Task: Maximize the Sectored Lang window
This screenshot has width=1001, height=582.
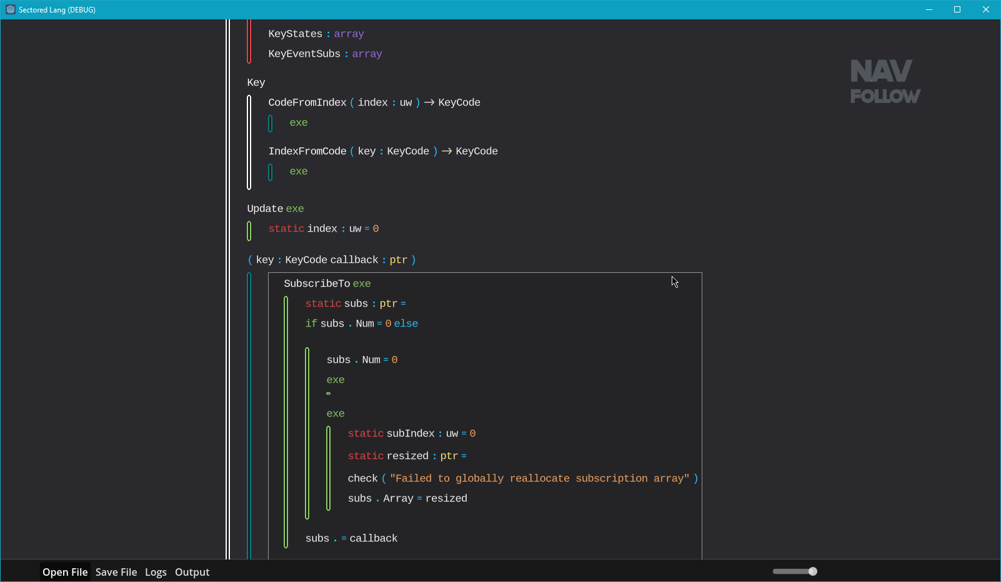Action: point(957,9)
